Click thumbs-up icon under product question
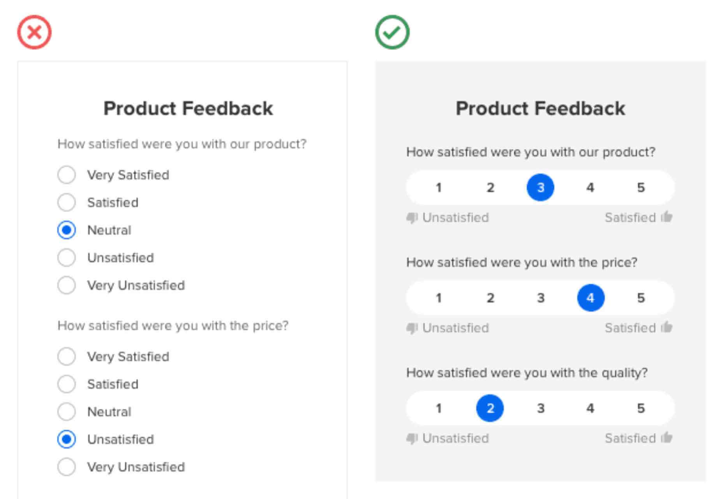The width and height of the screenshot is (723, 499). pos(667,217)
